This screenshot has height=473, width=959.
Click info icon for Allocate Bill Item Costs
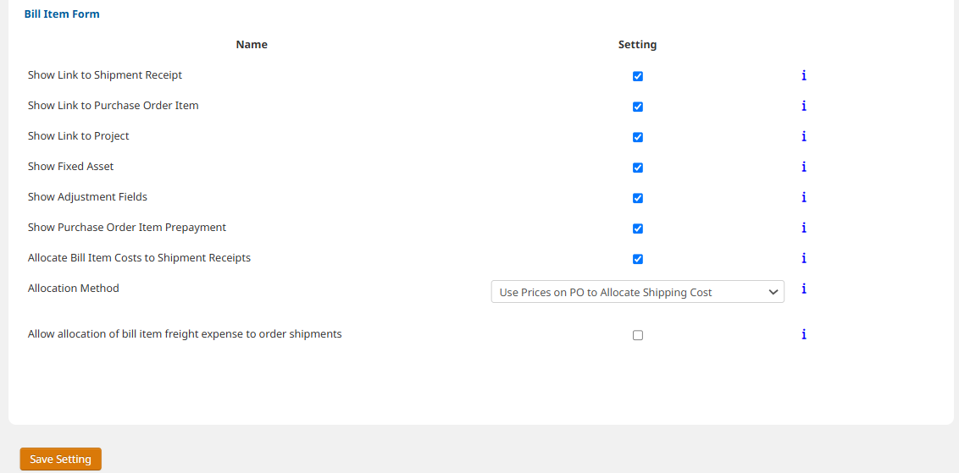804,258
